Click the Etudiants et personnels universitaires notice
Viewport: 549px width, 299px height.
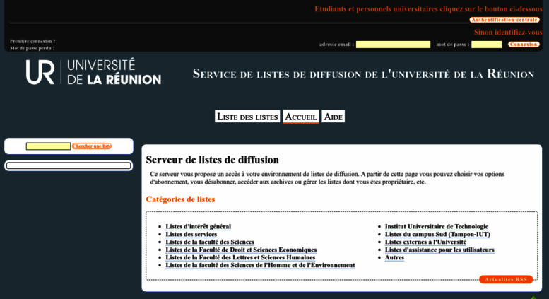428,9
